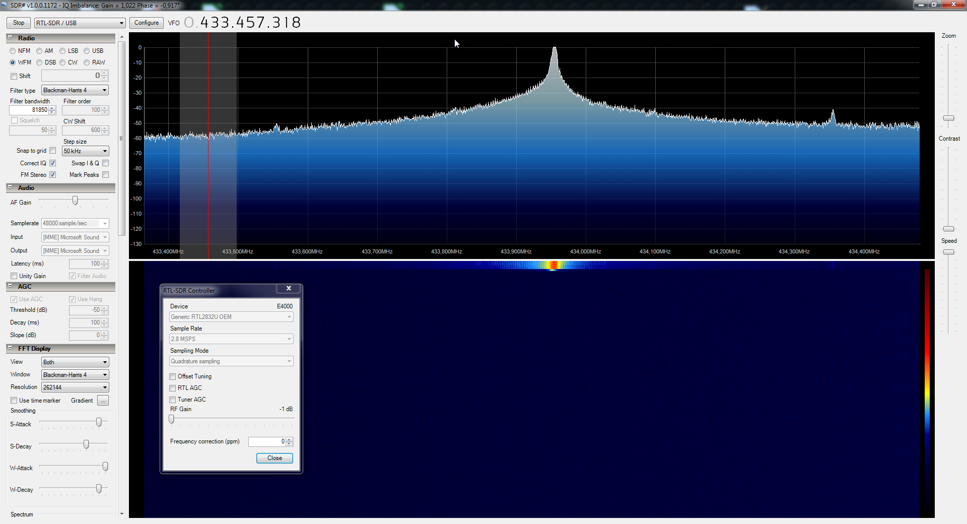
Task: Increase the Filter bandwidth spinner
Action: point(52,108)
